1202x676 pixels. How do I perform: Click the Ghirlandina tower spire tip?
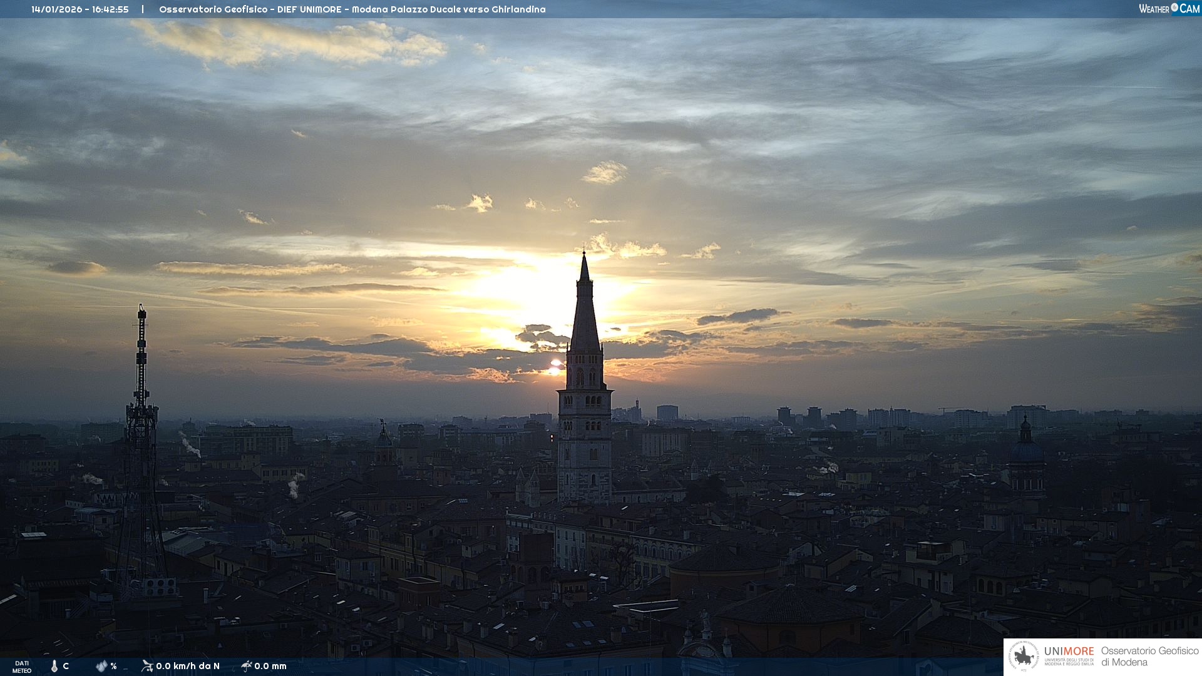click(584, 255)
